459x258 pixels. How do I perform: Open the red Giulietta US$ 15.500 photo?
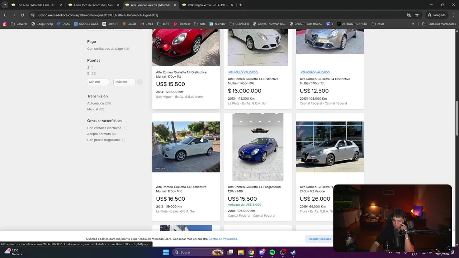(186, 47)
